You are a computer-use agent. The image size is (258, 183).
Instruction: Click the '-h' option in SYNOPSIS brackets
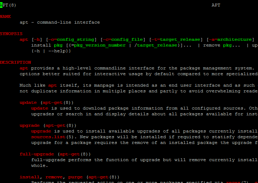[37, 40]
